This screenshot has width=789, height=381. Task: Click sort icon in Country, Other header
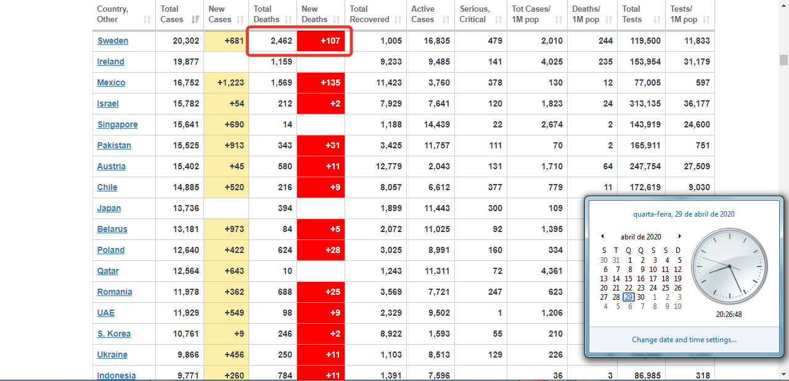coord(147,20)
